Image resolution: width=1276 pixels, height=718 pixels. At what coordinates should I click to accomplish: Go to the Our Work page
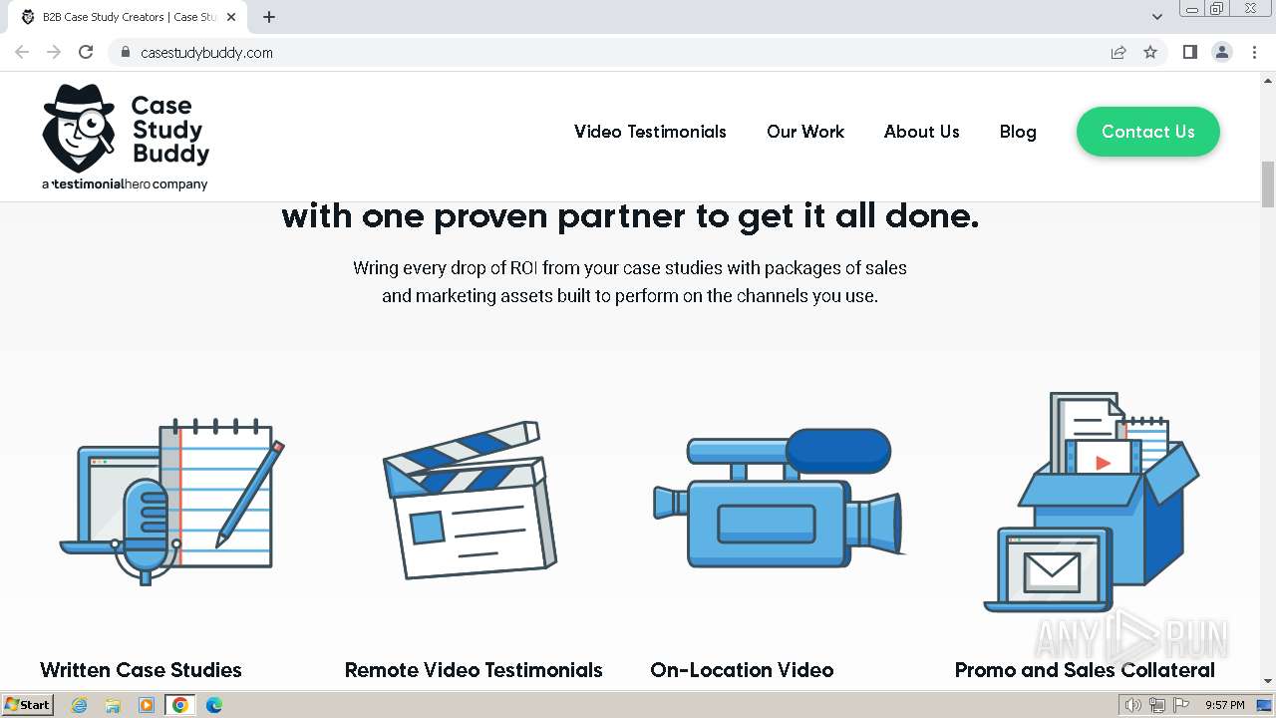click(805, 132)
